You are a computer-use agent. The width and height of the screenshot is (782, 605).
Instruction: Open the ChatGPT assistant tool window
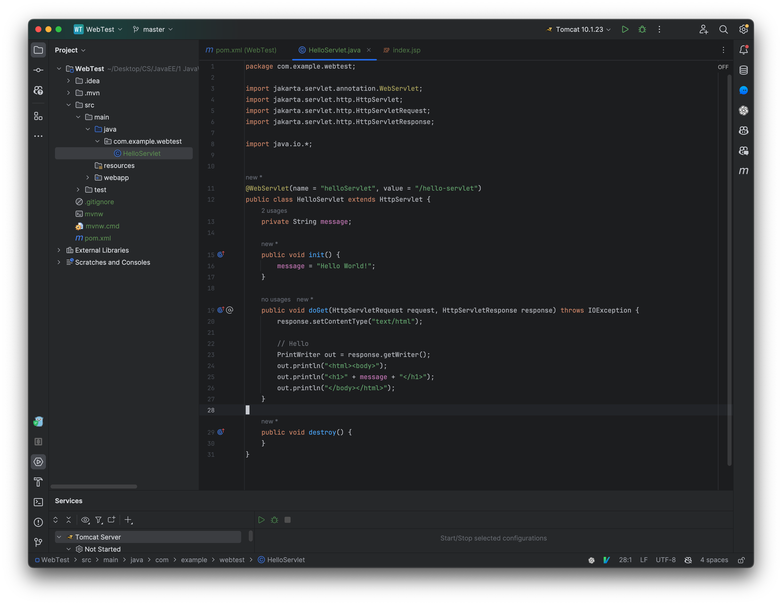coord(744,111)
